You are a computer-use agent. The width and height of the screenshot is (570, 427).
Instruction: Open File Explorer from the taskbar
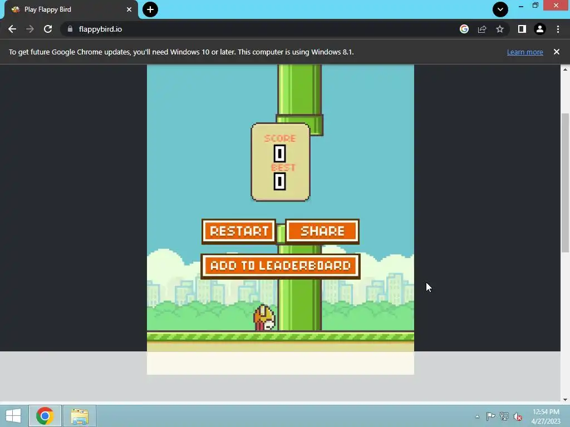click(80, 416)
